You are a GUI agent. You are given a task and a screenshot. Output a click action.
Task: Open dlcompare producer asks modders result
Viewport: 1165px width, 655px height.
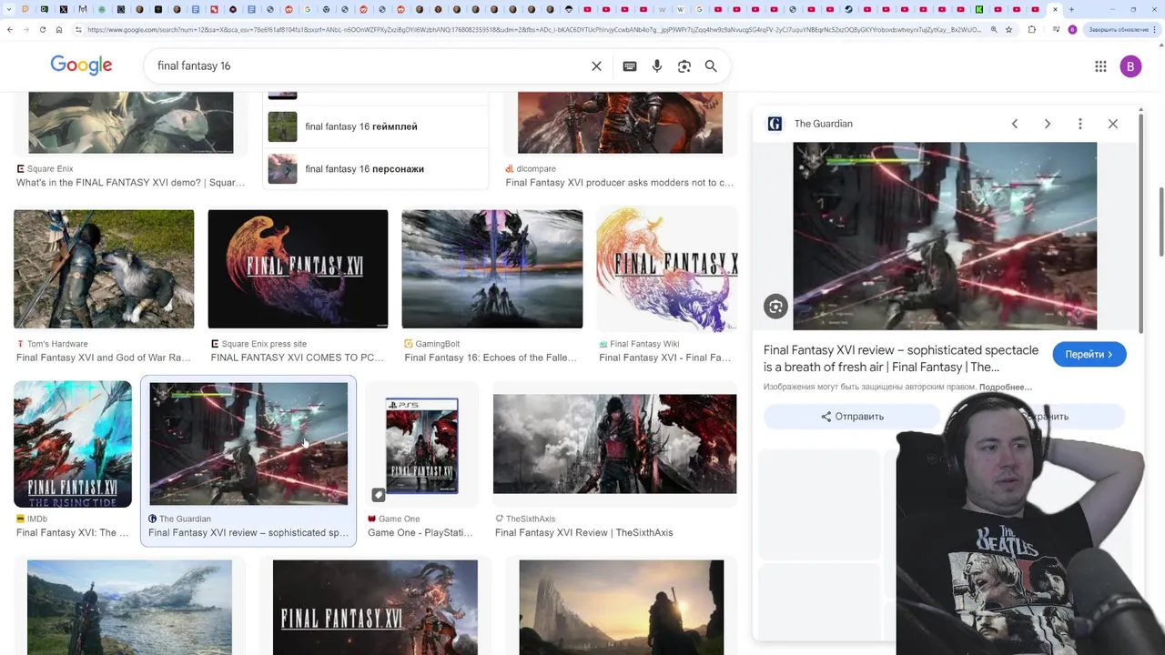[619, 183]
